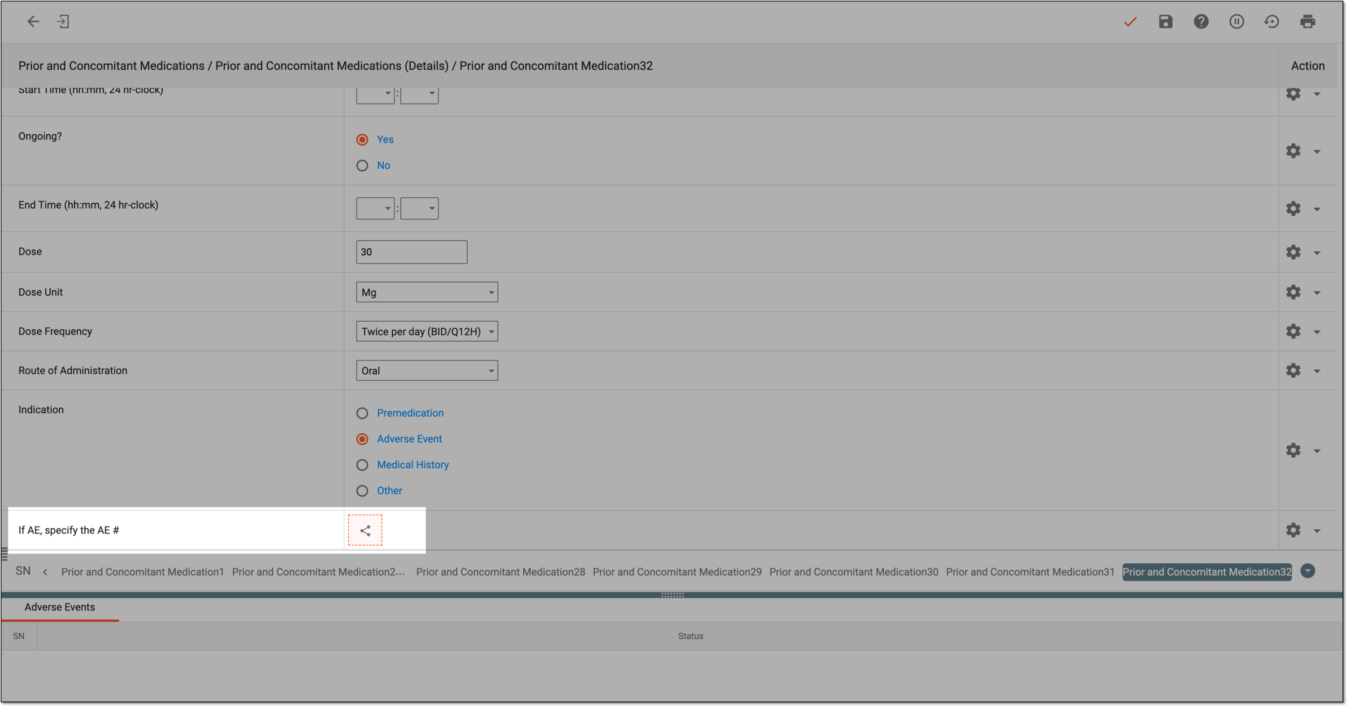Click the SN column header in Adverse Events
Image resolution: width=1347 pixels, height=706 pixels.
point(19,636)
